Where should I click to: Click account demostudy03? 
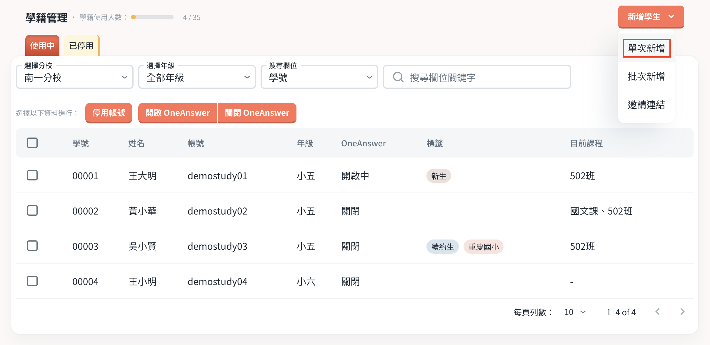pos(217,246)
